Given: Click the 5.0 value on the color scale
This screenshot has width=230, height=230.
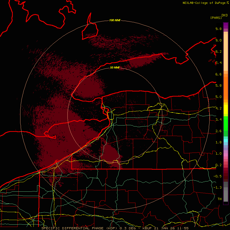Looking at the screenshot, I should tap(218, 97).
